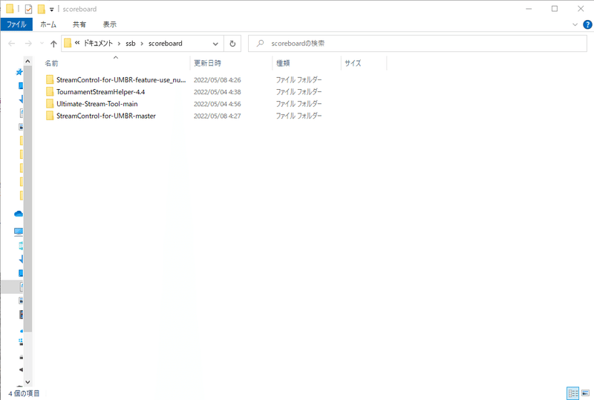This screenshot has width=594, height=400.
Task: Click the 4 個の項目 status text
Action: click(24, 393)
